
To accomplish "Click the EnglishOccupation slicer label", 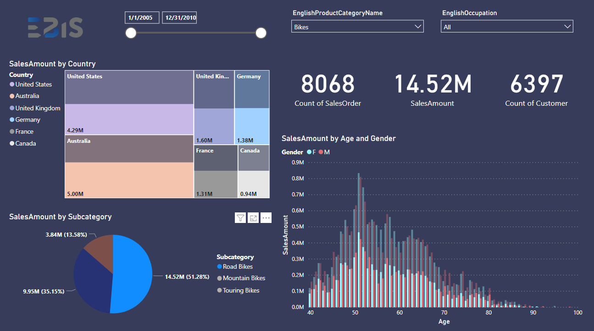I will pyautogui.click(x=469, y=13).
